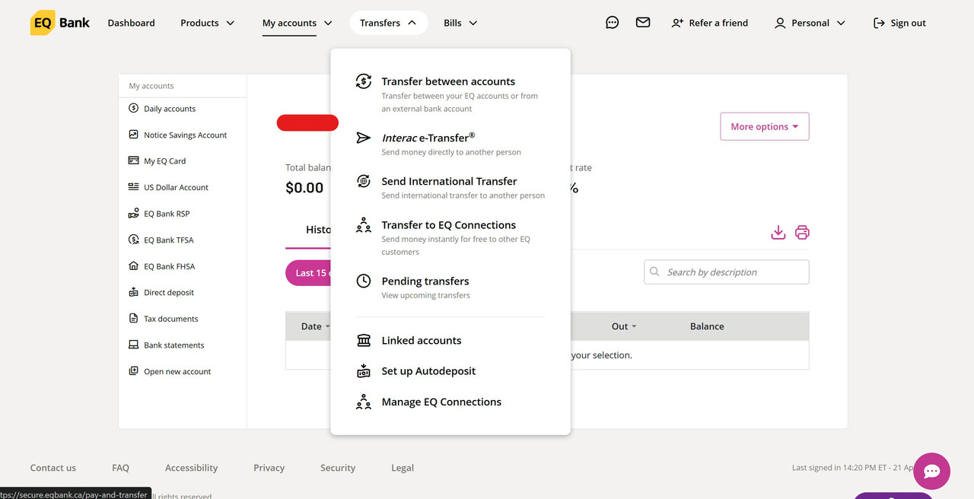The width and height of the screenshot is (974, 499).
Task: Open the FAQ footer link
Action: click(x=120, y=468)
